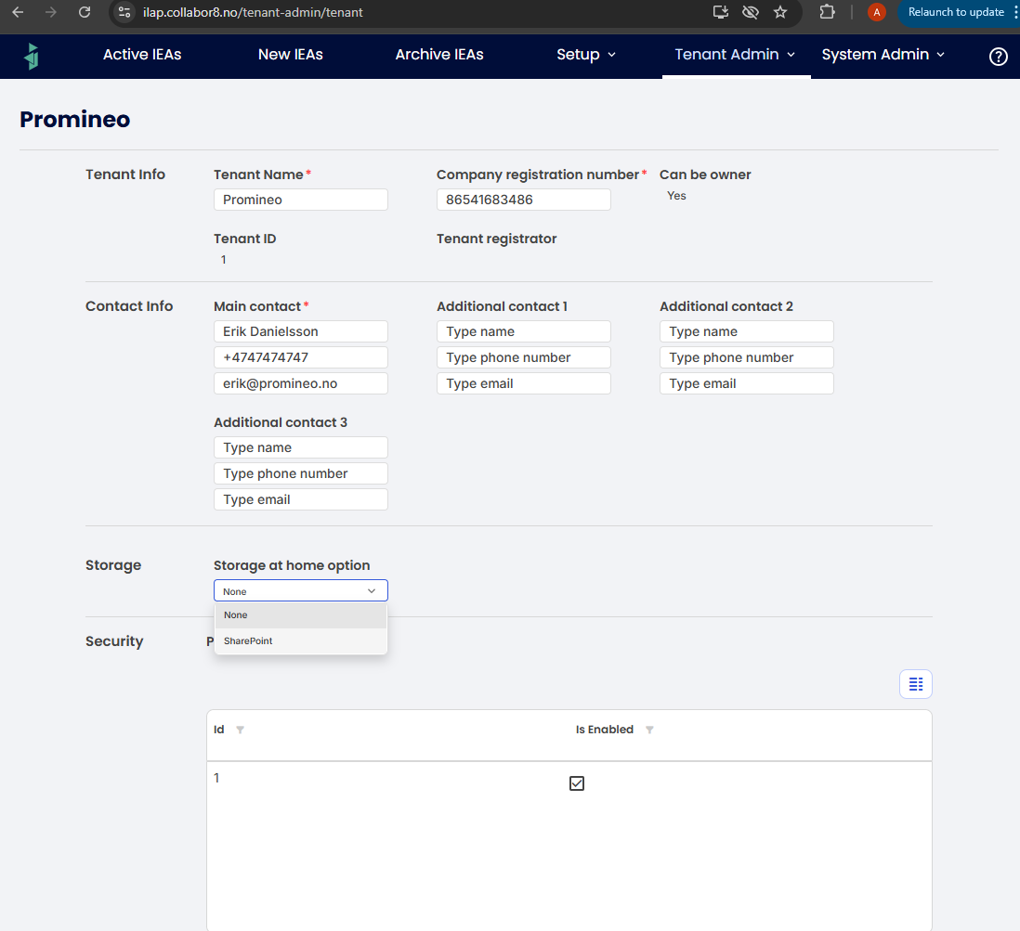Screen dimensions: 1020x931
Task: Filter the Is Enabled column with funnel icon
Action: tap(649, 730)
